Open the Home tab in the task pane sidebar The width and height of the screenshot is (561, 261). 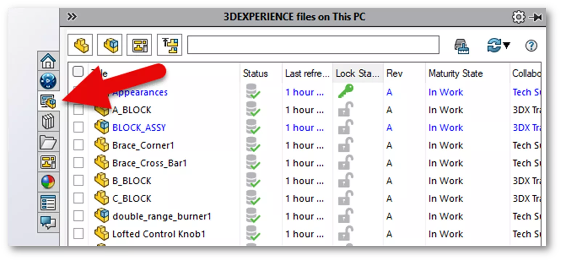[x=49, y=61]
